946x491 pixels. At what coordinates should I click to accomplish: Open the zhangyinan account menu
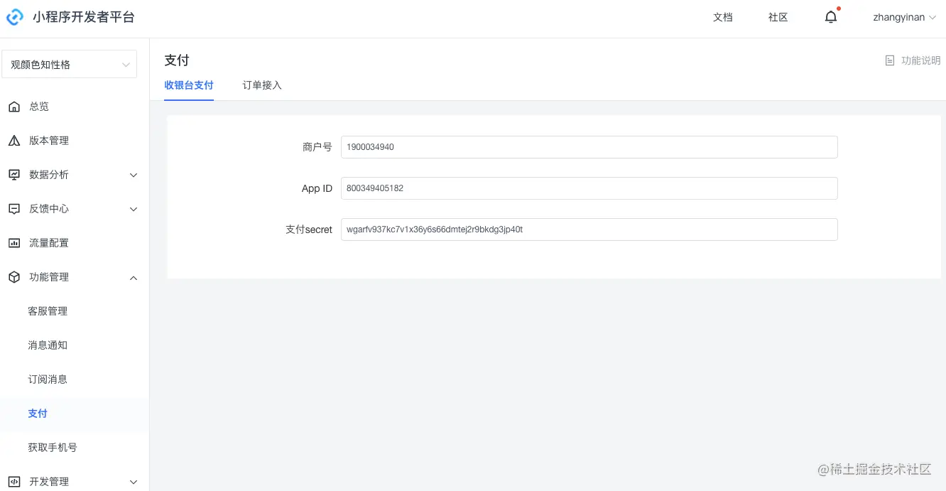(x=904, y=17)
